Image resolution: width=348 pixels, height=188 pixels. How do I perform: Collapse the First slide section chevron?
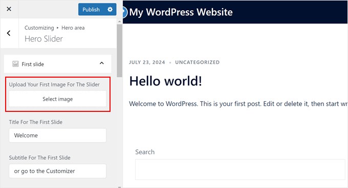(x=102, y=63)
